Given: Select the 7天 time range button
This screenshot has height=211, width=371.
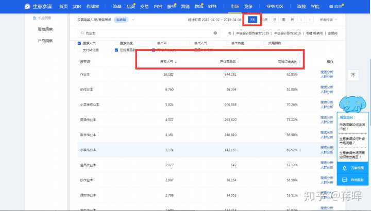Looking at the screenshot, I should tap(252, 20).
